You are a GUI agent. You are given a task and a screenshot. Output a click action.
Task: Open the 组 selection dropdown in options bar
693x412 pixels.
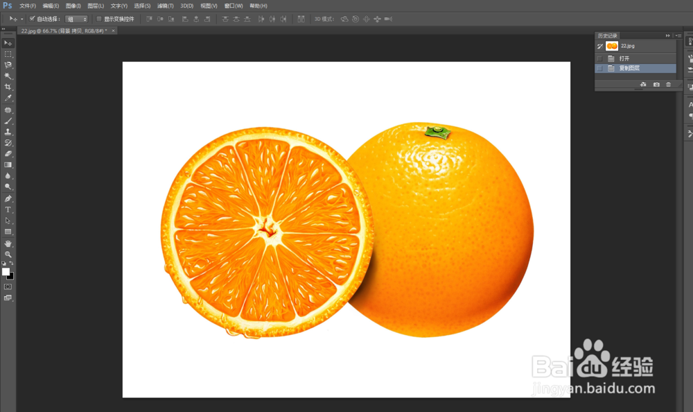[x=77, y=19]
